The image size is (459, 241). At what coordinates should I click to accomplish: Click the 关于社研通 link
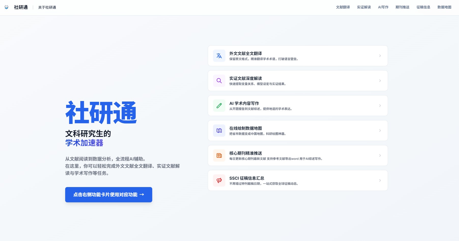pos(47,7)
